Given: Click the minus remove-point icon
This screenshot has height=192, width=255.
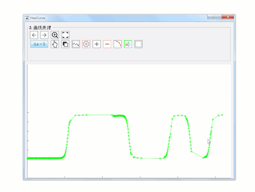Looking at the screenshot, I should coord(107,44).
